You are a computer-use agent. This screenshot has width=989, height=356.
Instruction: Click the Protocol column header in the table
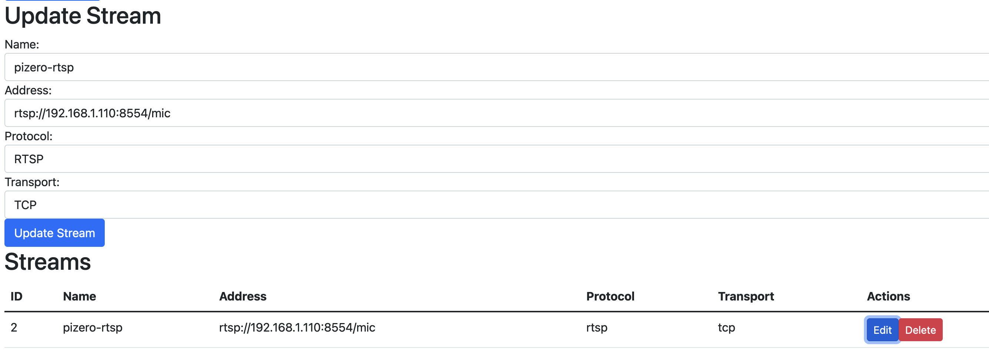610,296
